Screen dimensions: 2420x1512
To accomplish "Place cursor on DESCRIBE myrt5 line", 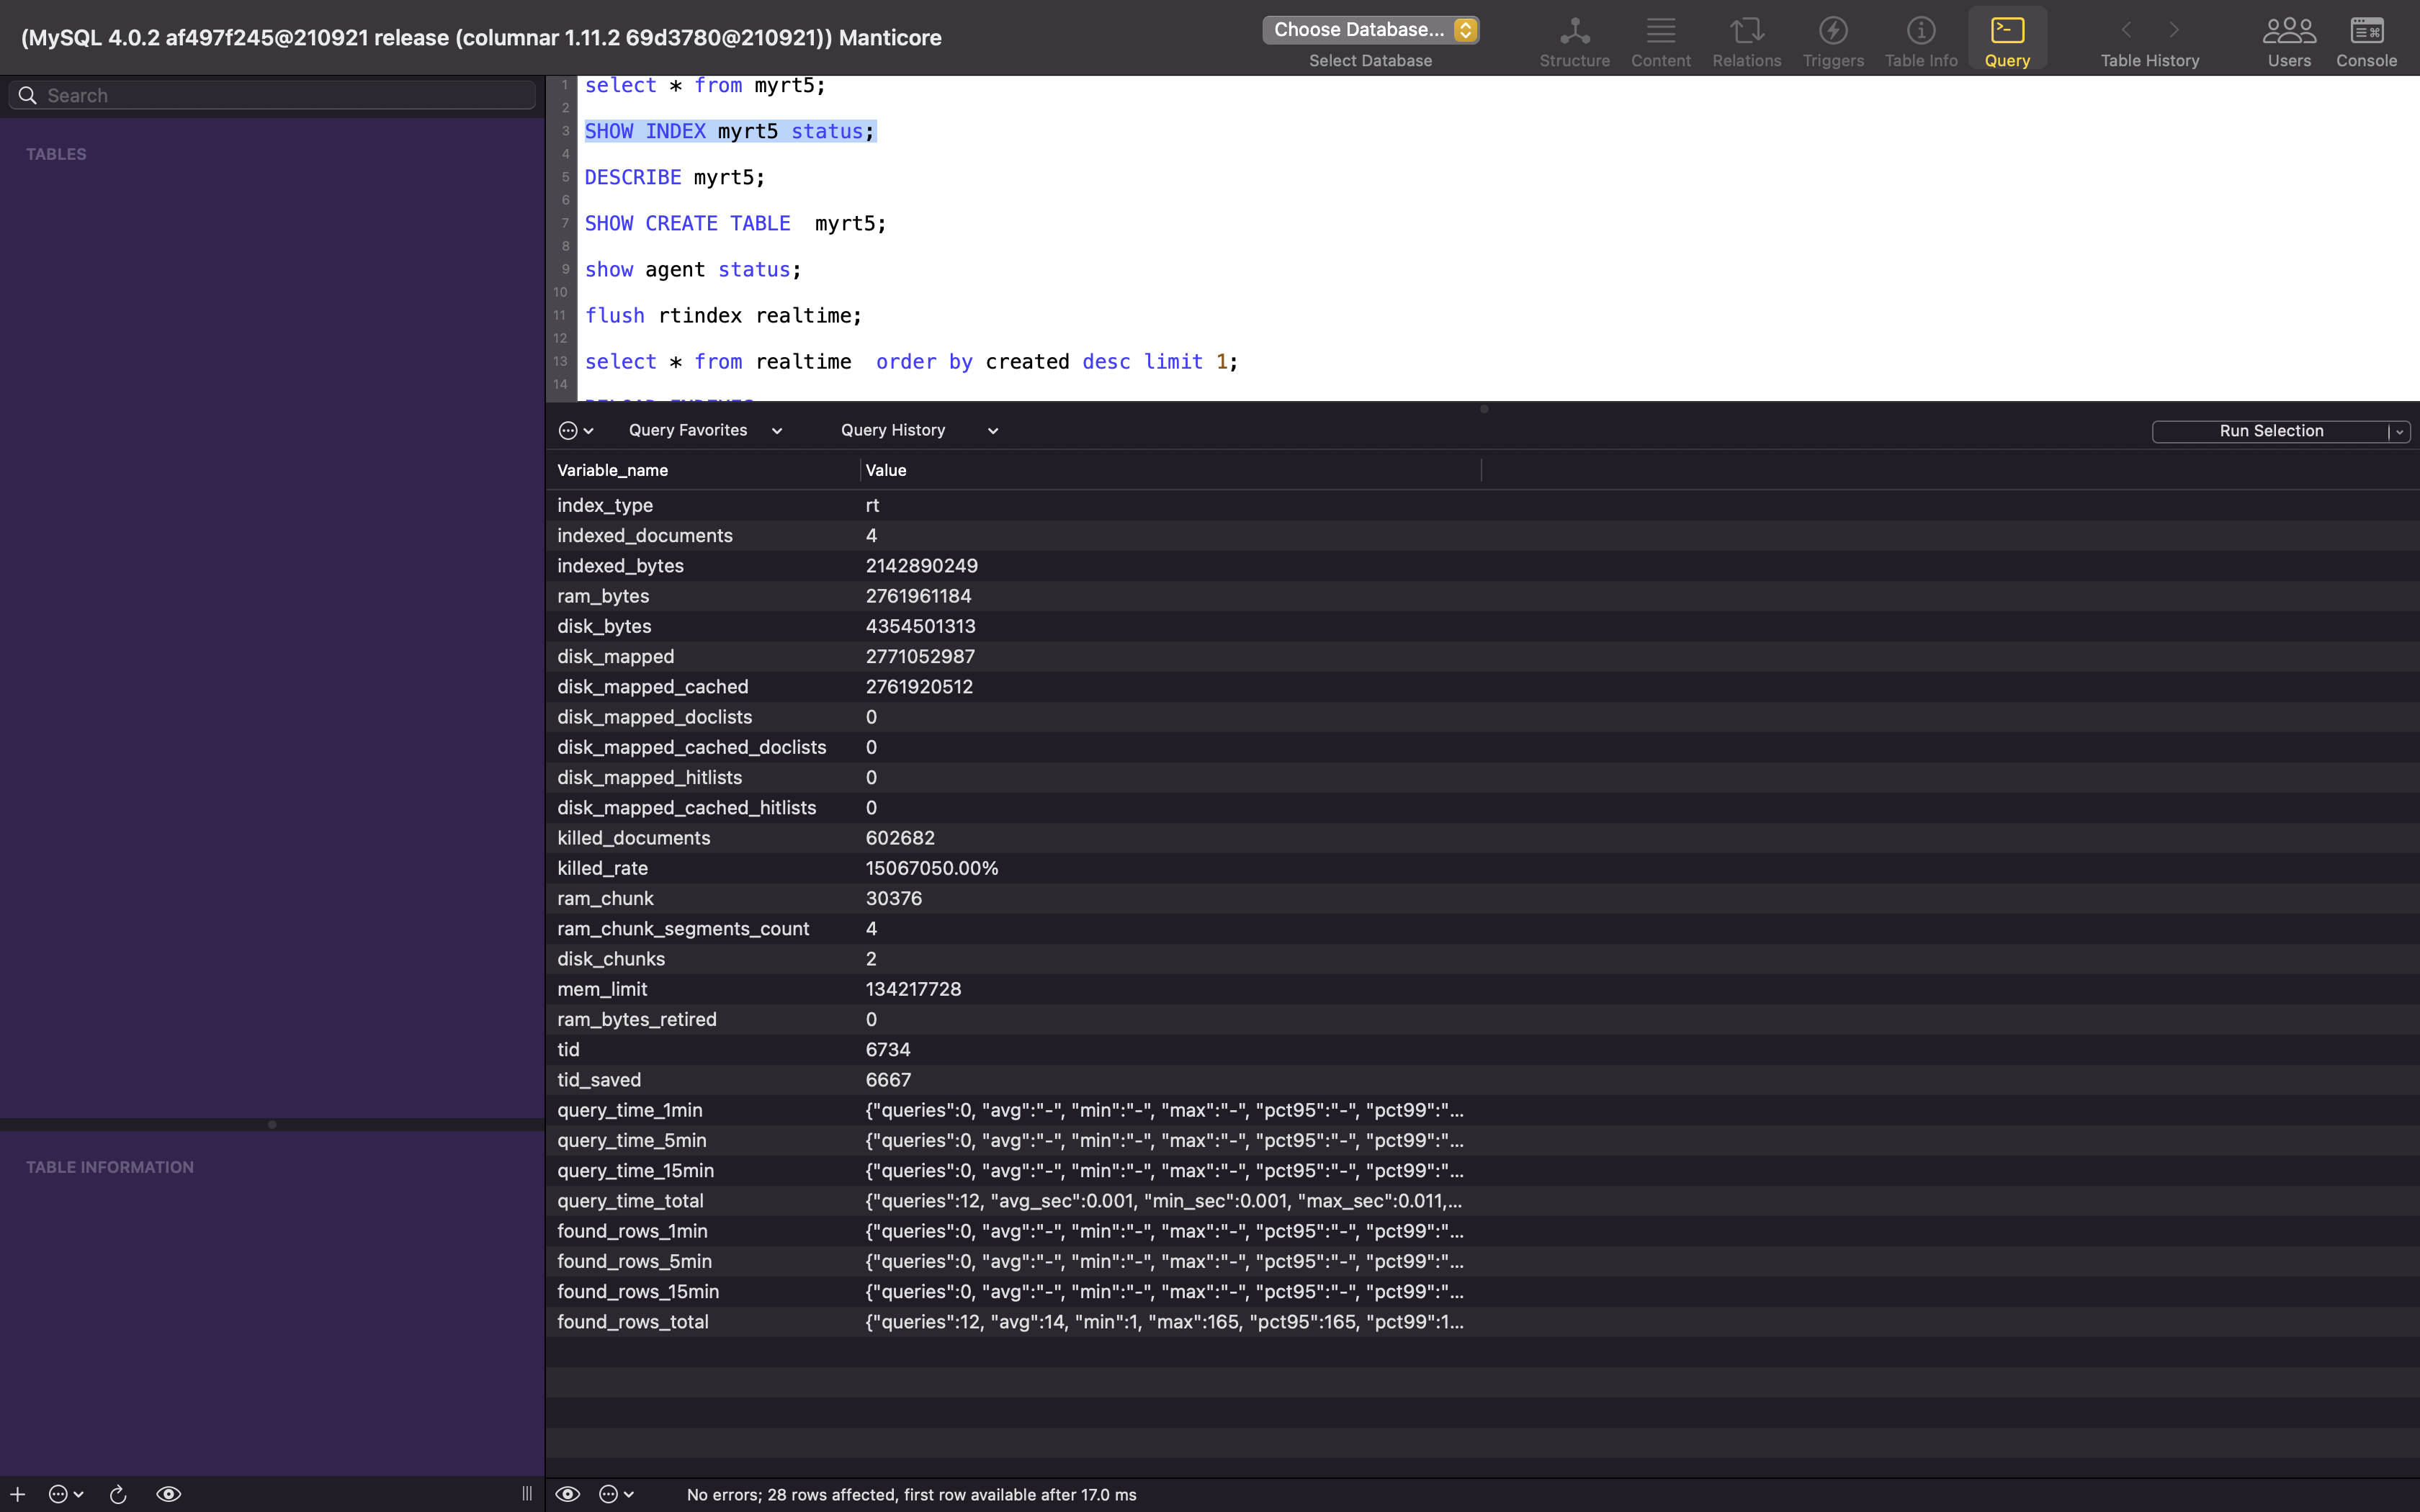I will [675, 177].
